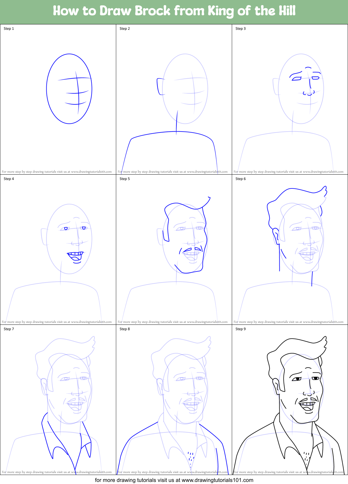Click the 'Step 1' label
Viewport: 348px width, 484px height.
point(9,29)
